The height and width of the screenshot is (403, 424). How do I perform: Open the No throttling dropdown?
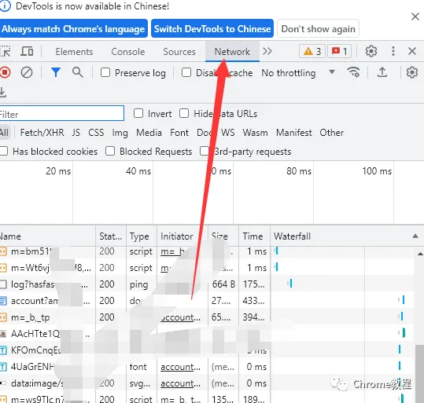(x=297, y=72)
